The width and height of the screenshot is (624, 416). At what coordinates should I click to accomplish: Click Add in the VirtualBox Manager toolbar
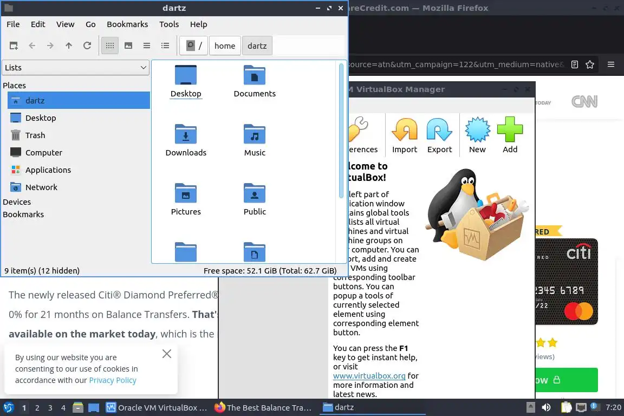(x=510, y=135)
